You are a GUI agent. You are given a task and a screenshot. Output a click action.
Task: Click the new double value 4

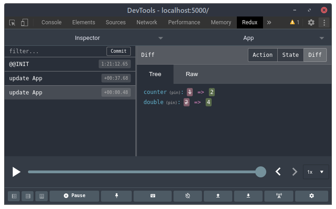coord(208,102)
